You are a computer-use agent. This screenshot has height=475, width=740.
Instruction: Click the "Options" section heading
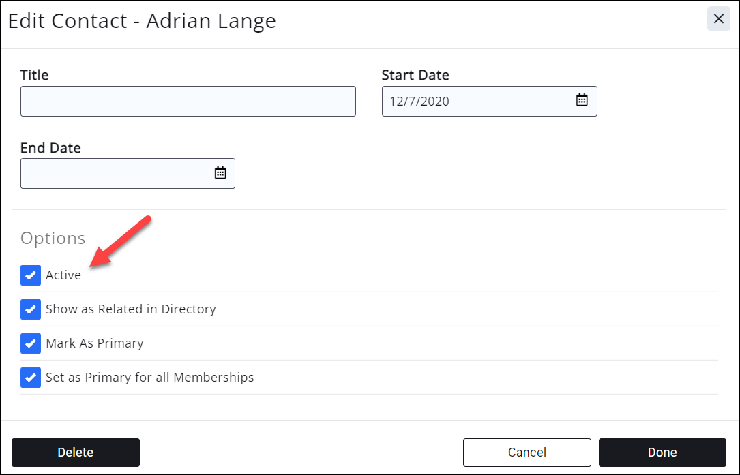53,238
